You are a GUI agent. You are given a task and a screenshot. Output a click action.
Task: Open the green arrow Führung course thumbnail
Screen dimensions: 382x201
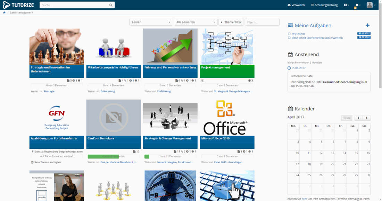click(x=170, y=47)
